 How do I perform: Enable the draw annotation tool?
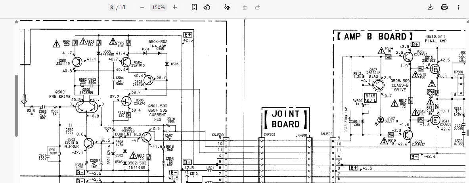227,7
